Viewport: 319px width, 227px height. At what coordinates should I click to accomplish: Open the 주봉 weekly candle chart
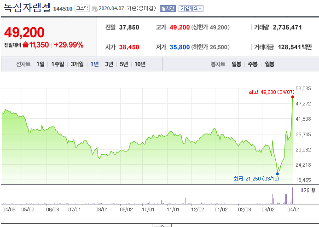[x=253, y=64]
